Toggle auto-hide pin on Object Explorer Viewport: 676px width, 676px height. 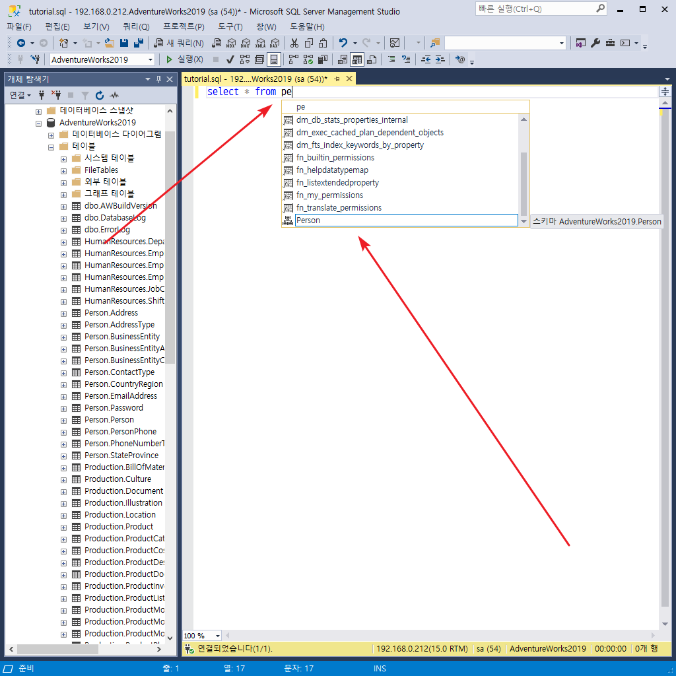click(x=158, y=79)
